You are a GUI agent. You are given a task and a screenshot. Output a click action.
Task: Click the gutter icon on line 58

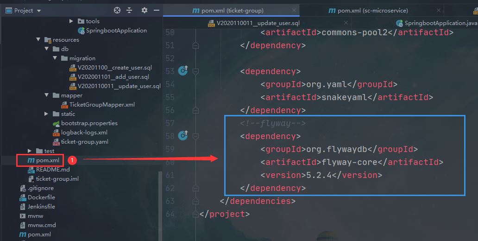coord(183,135)
